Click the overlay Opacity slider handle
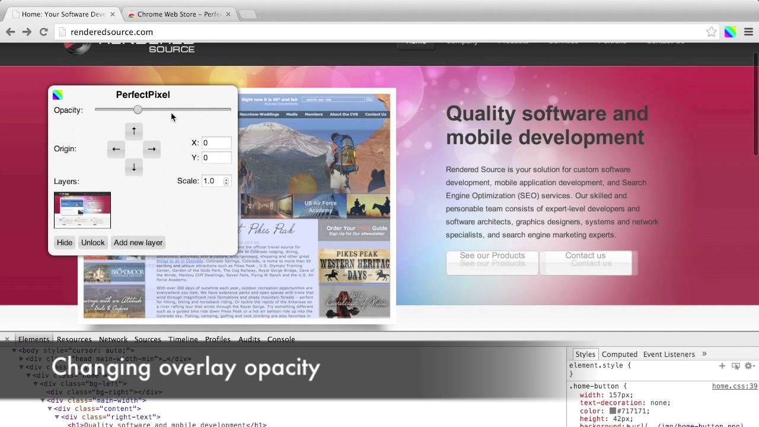This screenshot has height=427, width=759. (138, 110)
